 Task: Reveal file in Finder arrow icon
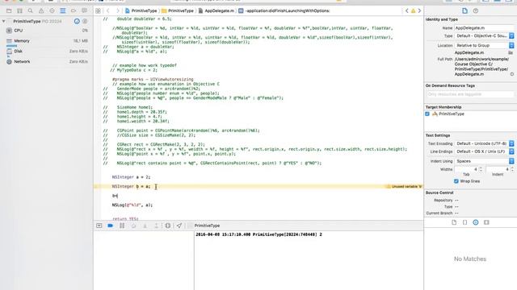[511, 74]
